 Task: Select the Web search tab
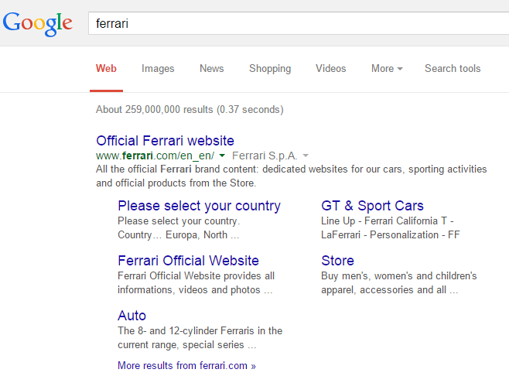click(x=106, y=69)
